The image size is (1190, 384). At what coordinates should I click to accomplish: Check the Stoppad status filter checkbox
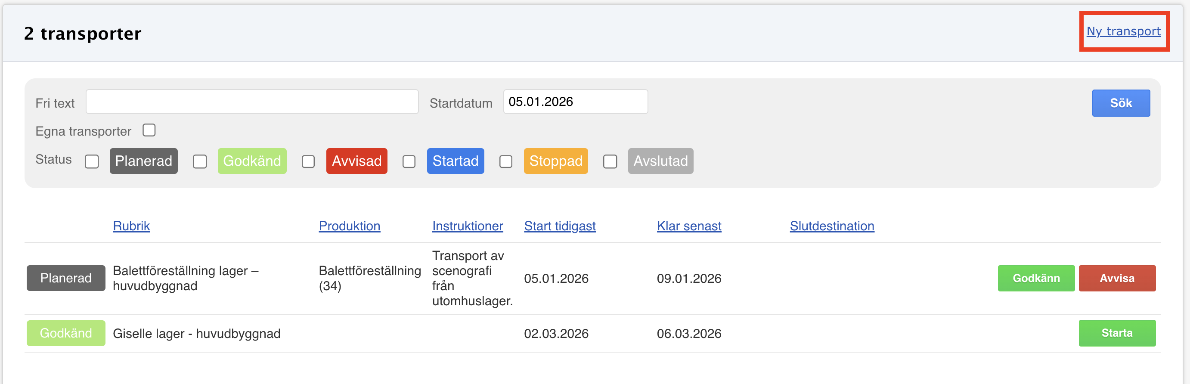506,161
